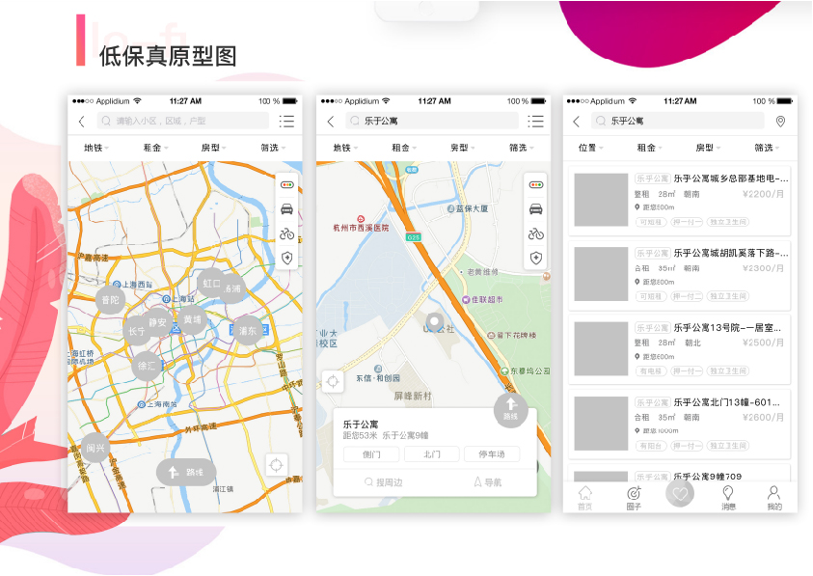This screenshot has height=576, width=813.
Task: Tap location pin marker on middle map
Action: coord(435,322)
